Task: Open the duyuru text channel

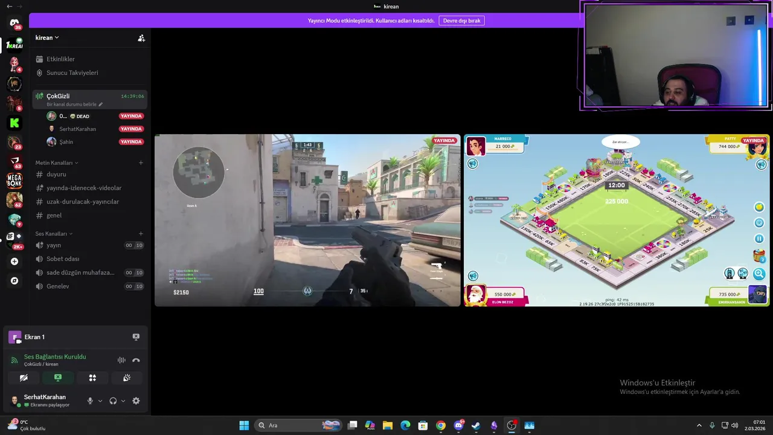Action: point(89,174)
